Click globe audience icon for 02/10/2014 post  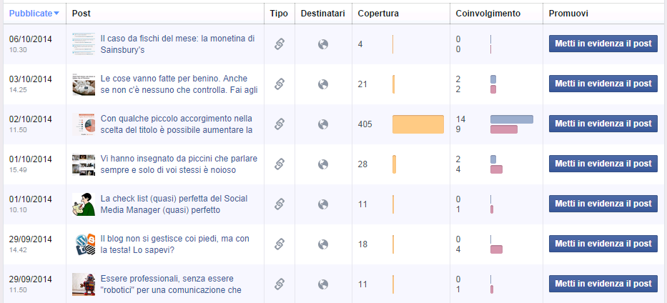click(322, 124)
